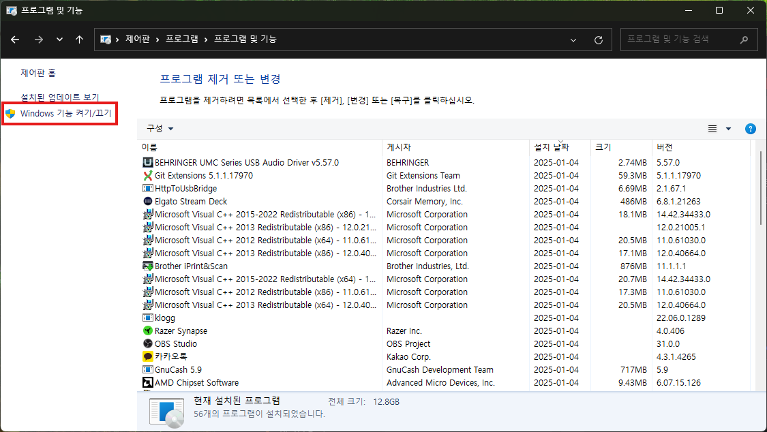The image size is (767, 432).
Task: Expand the address bar history dropdown
Action: (x=573, y=40)
